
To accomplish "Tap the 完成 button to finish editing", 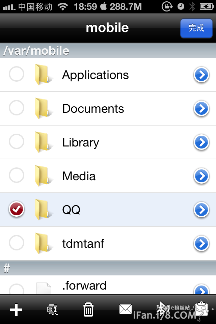I will pyautogui.click(x=196, y=28).
